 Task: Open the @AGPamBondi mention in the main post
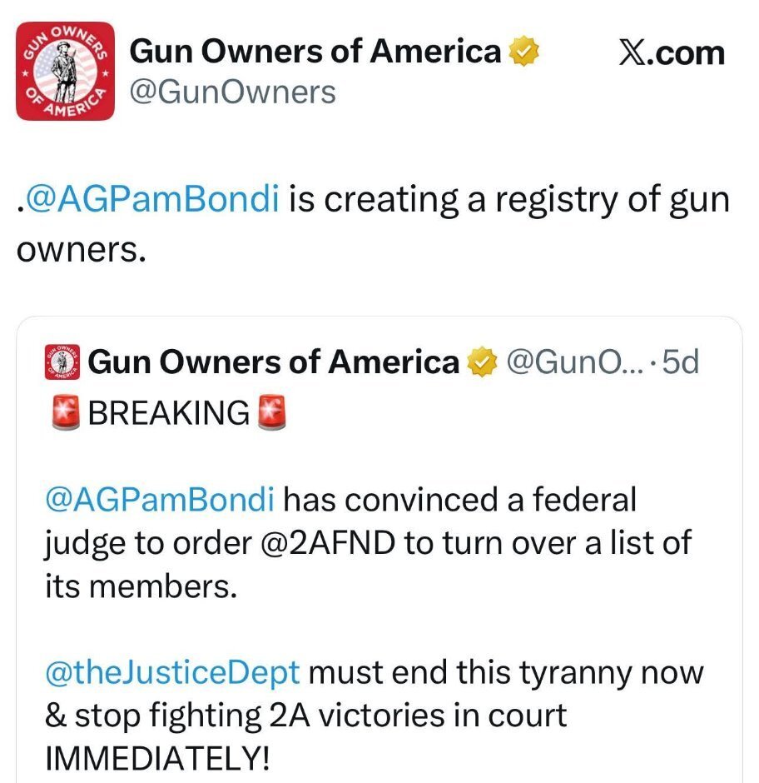pos(154,202)
